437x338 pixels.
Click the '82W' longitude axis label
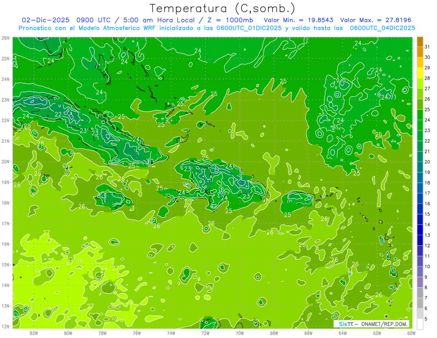34,333
